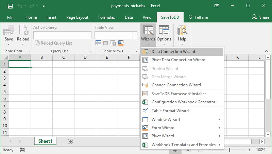This screenshot has width=272, height=154.
Task: Launch SaveToDB Framework Installer
Action: tap(182, 94)
